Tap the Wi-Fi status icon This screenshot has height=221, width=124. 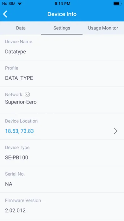(x=20, y=4)
